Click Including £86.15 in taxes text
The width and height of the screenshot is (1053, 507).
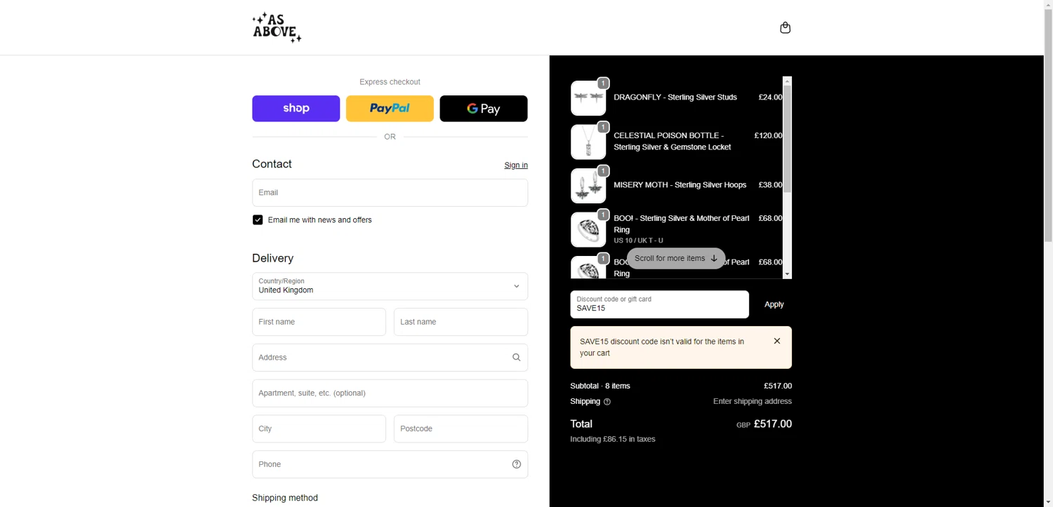point(613,440)
